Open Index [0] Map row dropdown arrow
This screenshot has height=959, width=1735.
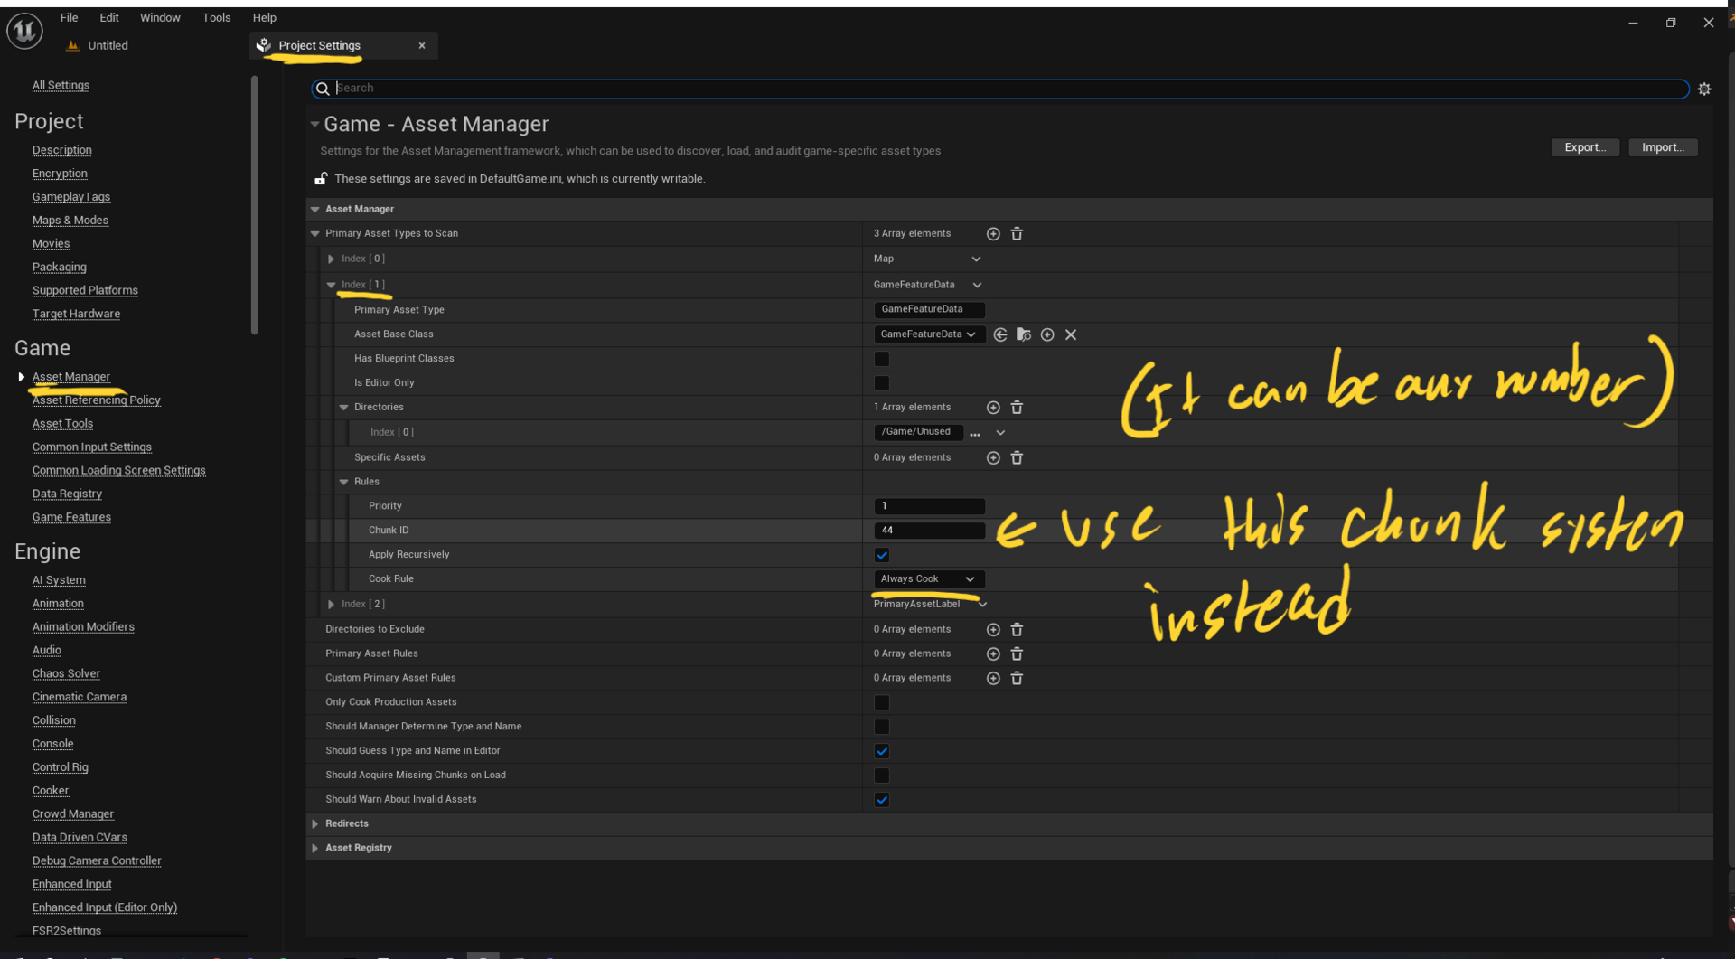976,259
